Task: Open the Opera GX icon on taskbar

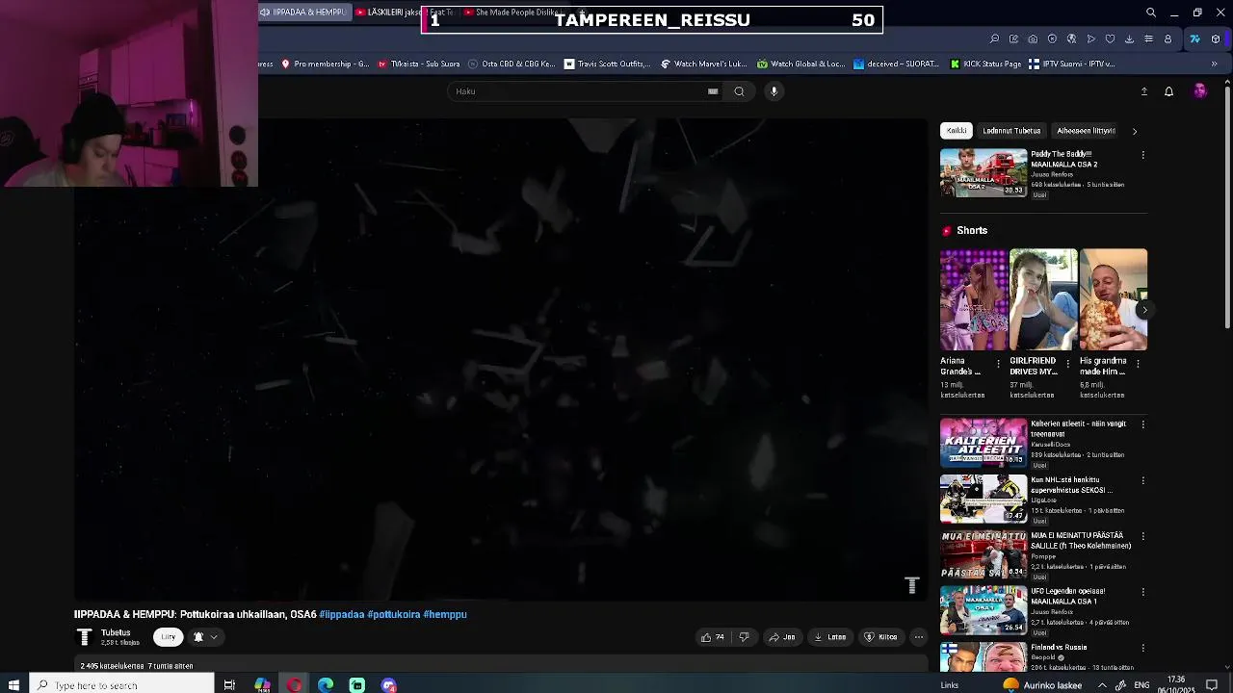Action: 294,685
